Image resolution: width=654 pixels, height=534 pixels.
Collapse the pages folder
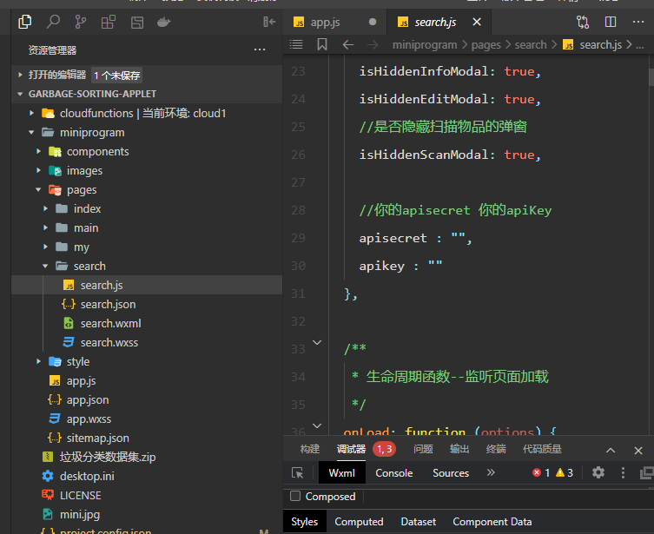(39, 189)
